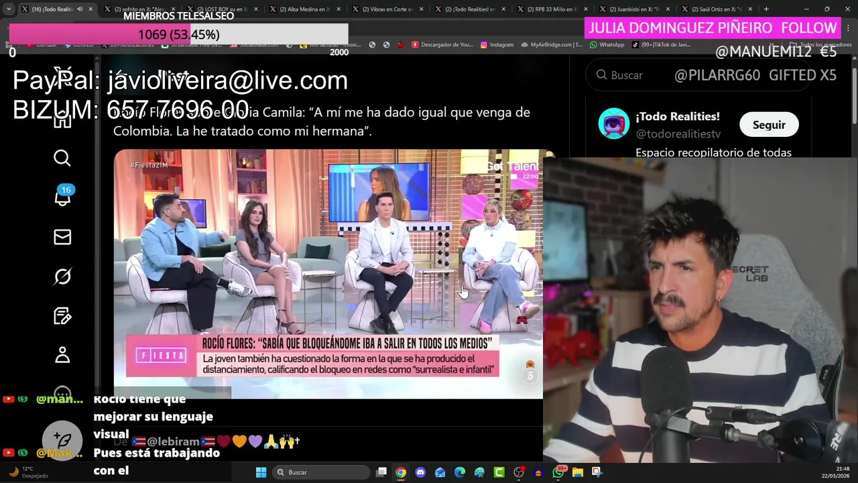The height and width of the screenshot is (483, 858).
Task: Switch to the 'RPB 33 Millo en X' tab
Action: coord(552,9)
